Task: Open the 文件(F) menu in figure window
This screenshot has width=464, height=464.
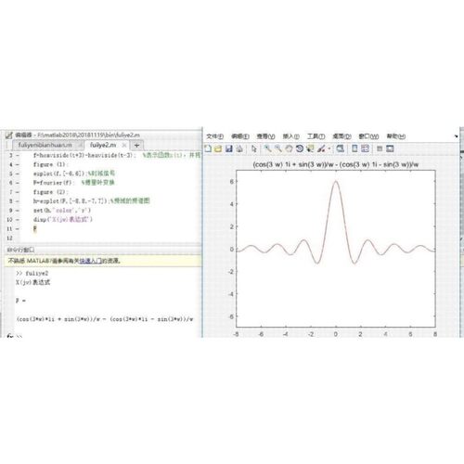Action: coord(215,136)
